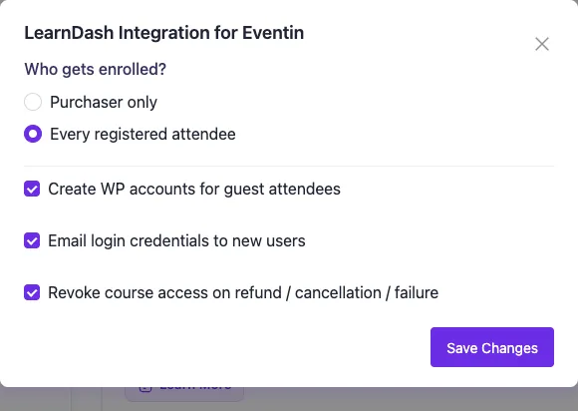This screenshot has width=578, height=411.
Task: Click the Create WP accounts label text
Action: pyautogui.click(x=194, y=189)
